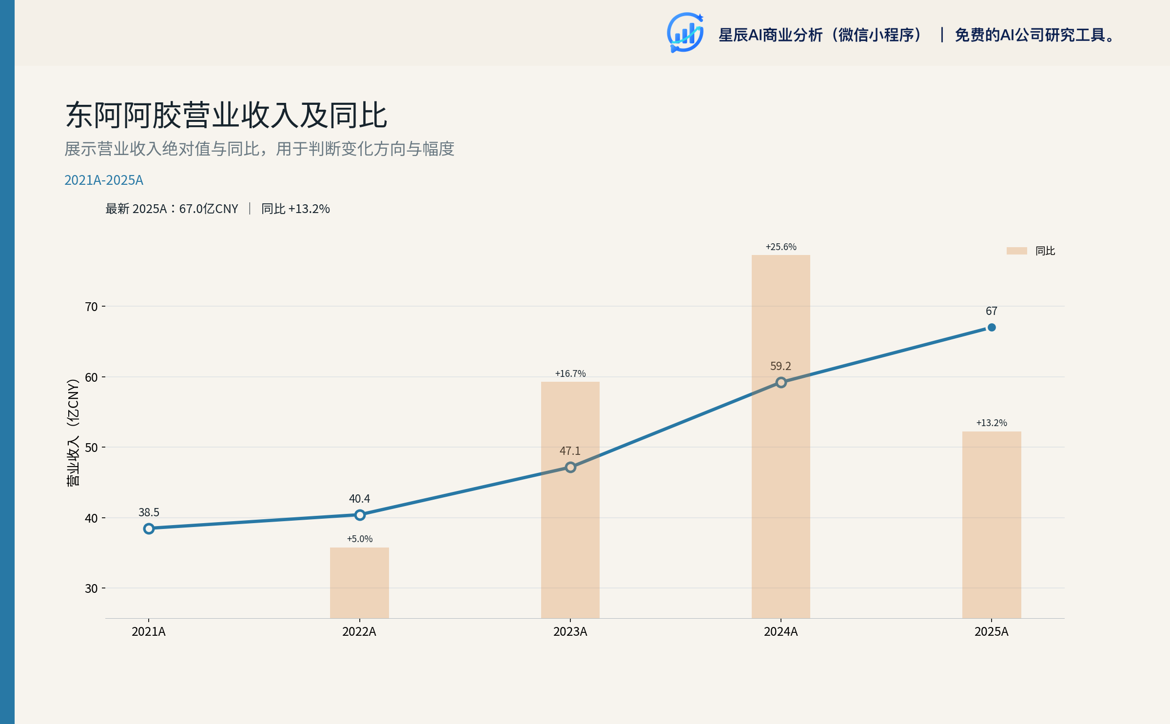Click the 2023A line marker at 47.1

(570, 468)
